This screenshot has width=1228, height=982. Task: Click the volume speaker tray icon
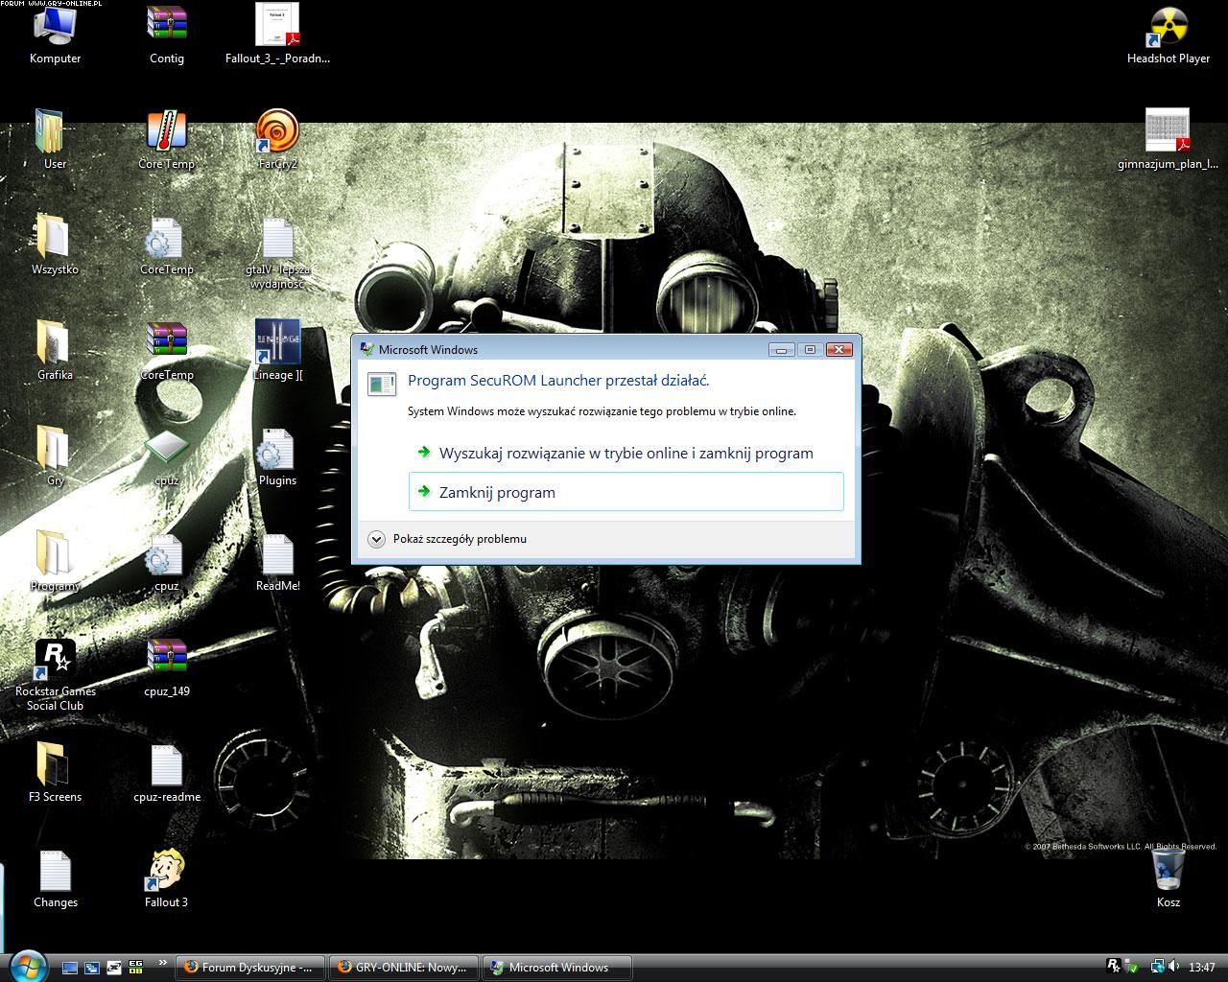tap(1173, 967)
